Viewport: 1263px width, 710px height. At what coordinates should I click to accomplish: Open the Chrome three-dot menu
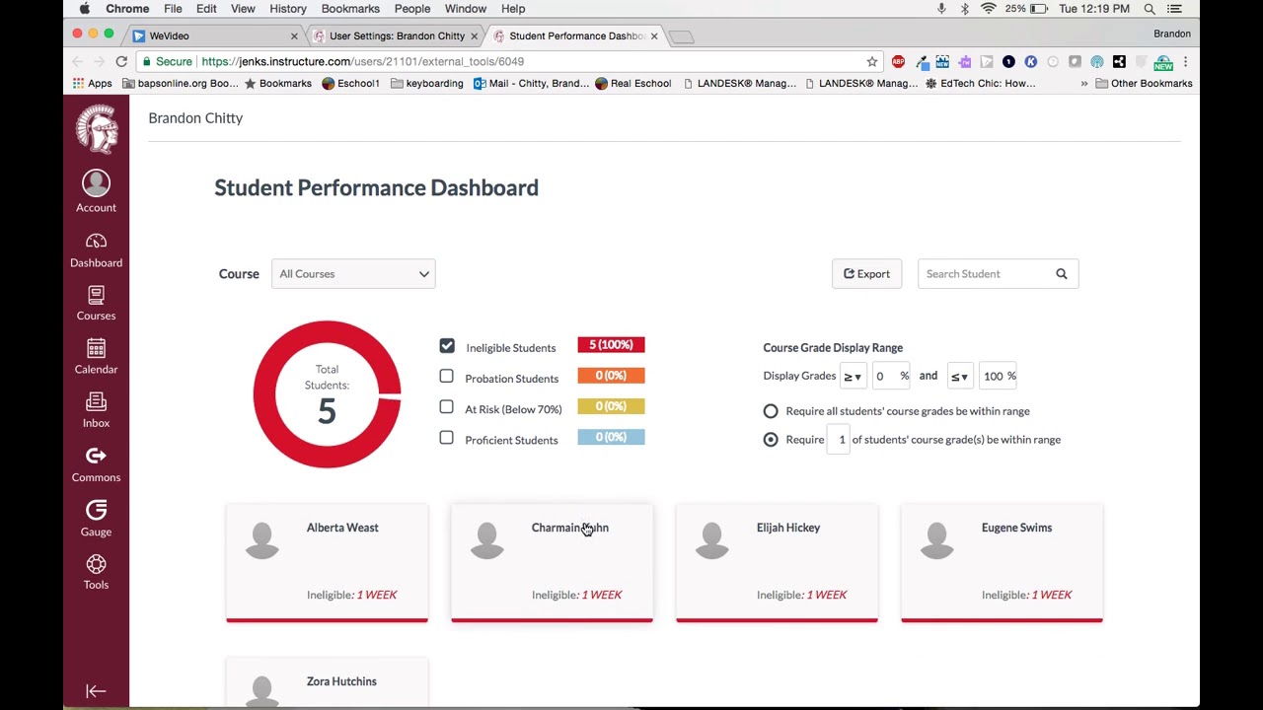[x=1185, y=61]
